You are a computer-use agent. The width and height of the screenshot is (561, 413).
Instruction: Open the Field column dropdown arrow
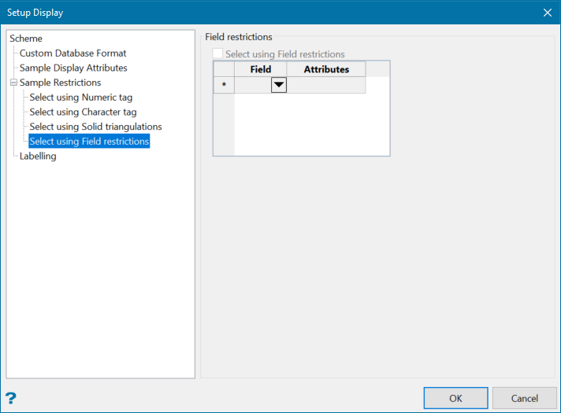pos(279,85)
